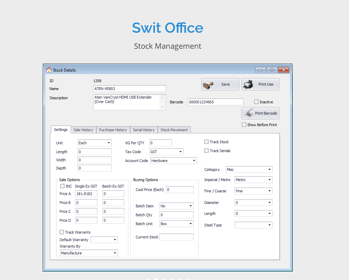Toggle the Inactive checkbox

[256, 102]
